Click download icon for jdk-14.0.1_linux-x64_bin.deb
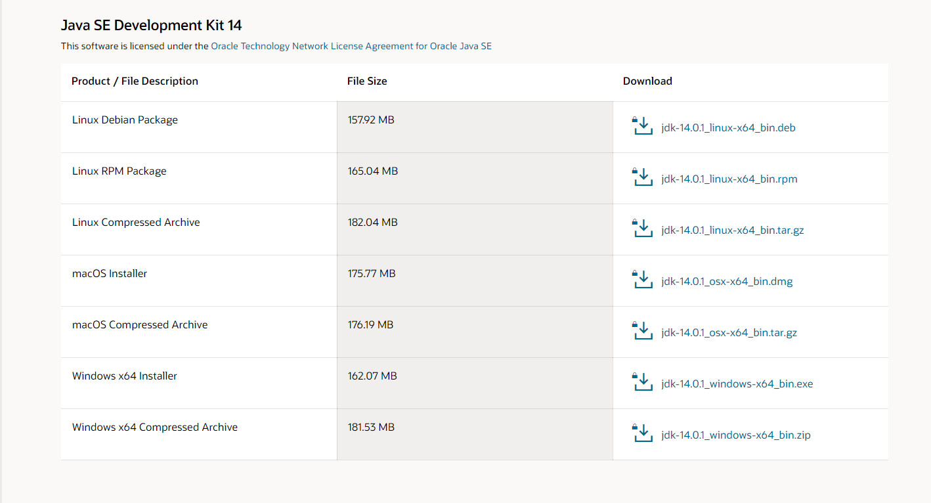The width and height of the screenshot is (931, 503). tap(642, 126)
